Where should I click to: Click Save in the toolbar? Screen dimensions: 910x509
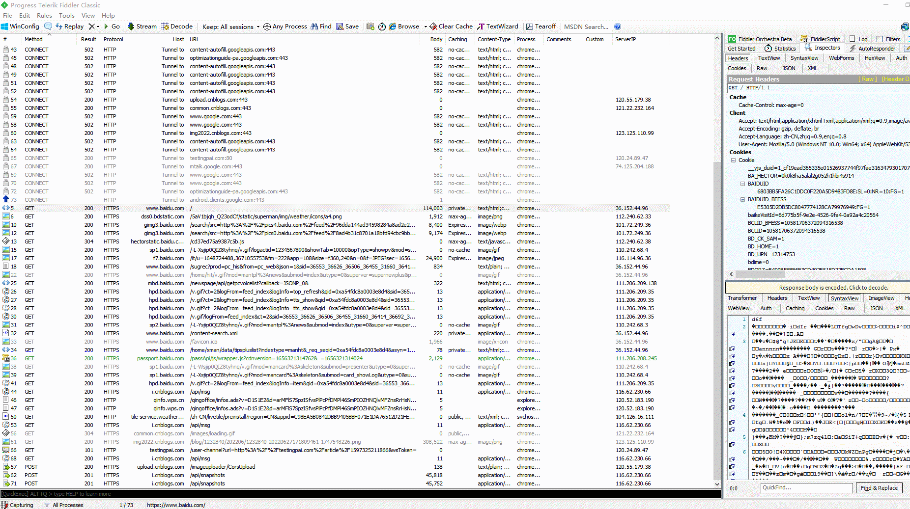point(347,27)
